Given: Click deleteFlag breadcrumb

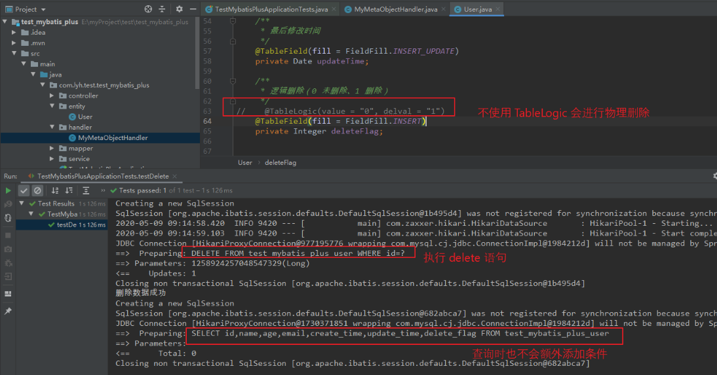Looking at the screenshot, I should (x=281, y=162).
